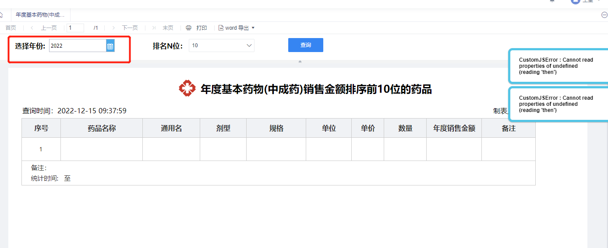Open the year picker calendar icon
The height and width of the screenshot is (248, 608).
tap(110, 45)
